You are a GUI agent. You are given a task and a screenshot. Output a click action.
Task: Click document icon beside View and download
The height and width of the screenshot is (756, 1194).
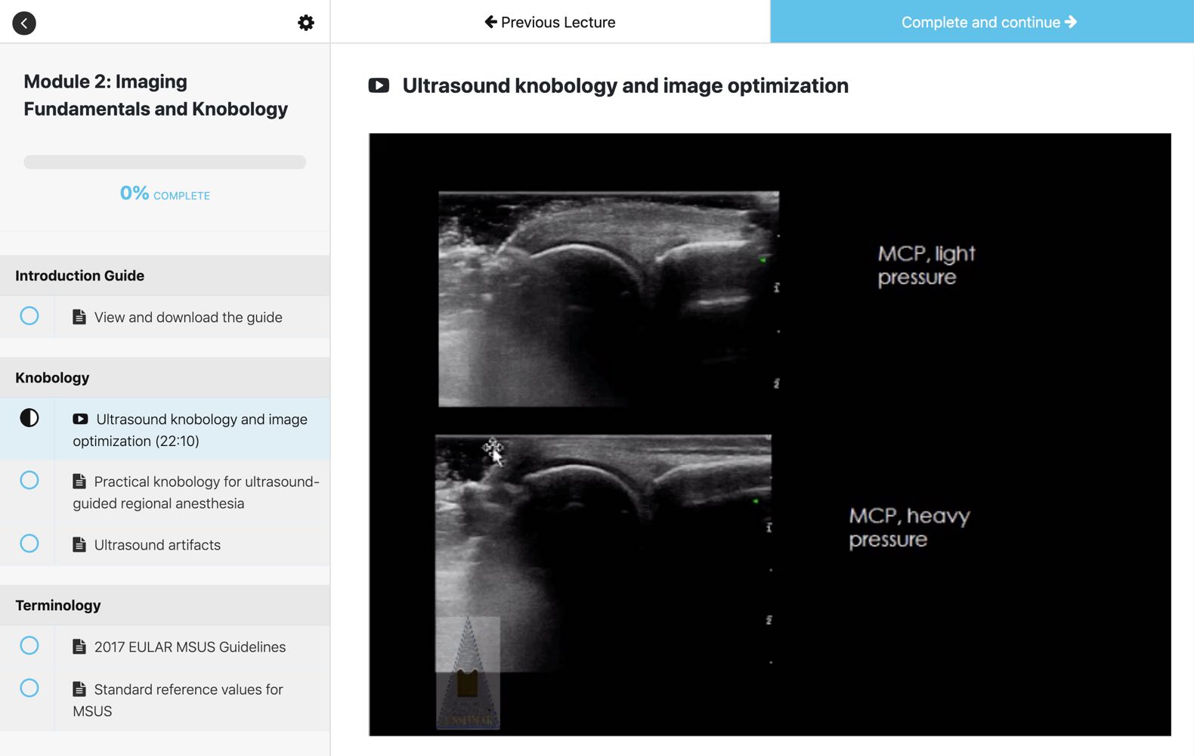click(x=79, y=317)
